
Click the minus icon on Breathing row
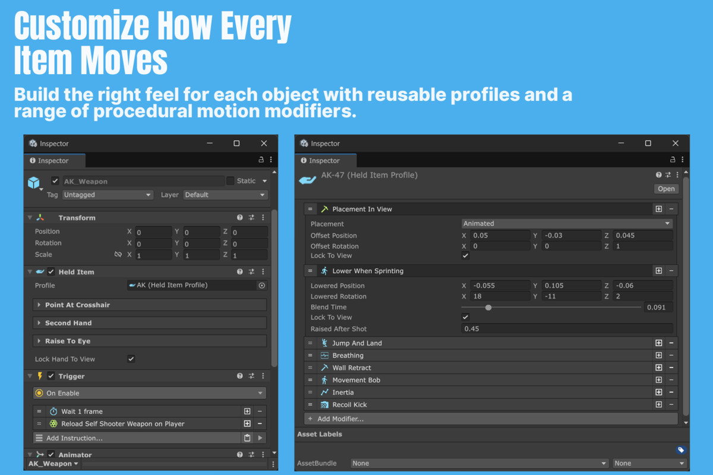pos(671,356)
